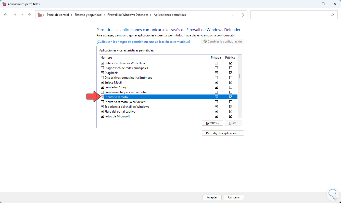
Task: Toggle Pública checkbox for Enlace Móvil
Action: 231,83
